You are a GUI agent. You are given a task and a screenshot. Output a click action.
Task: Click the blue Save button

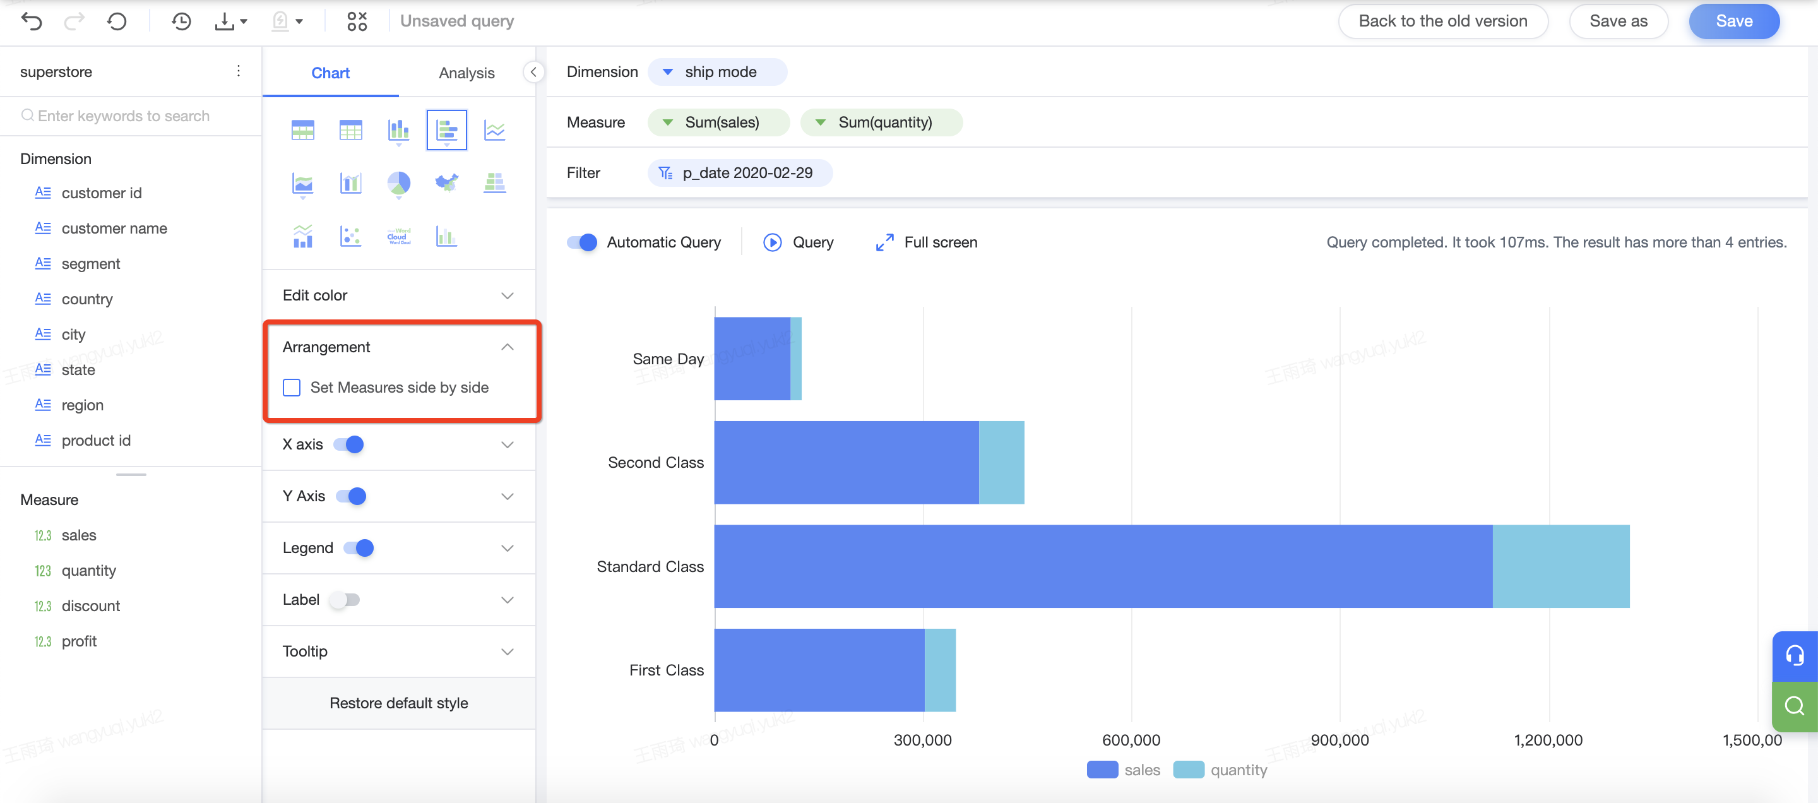pyautogui.click(x=1734, y=21)
